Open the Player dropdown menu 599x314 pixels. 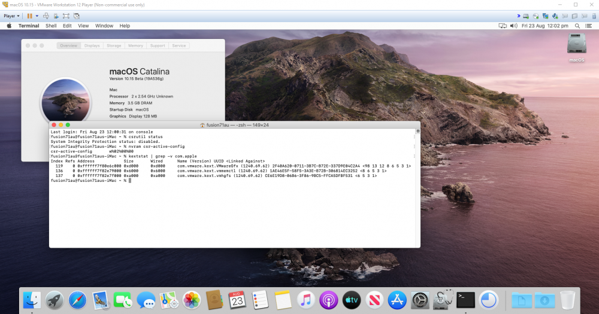point(11,16)
